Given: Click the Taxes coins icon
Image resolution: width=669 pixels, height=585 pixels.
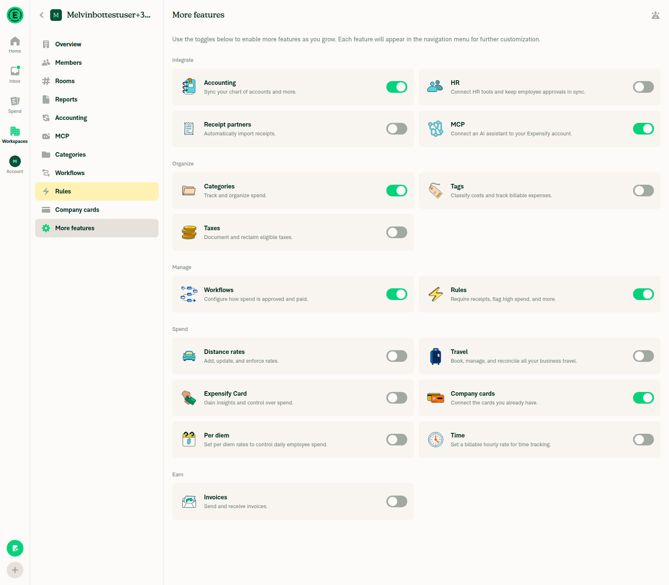Looking at the screenshot, I should point(189,232).
